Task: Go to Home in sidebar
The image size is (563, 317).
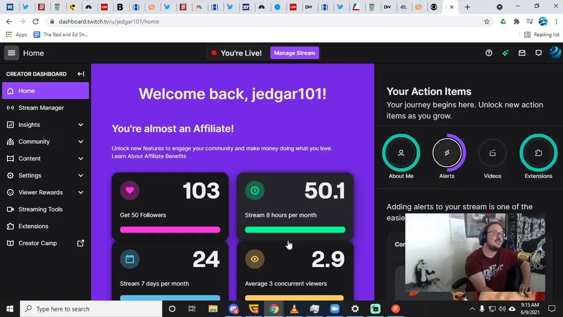Action: [45, 91]
